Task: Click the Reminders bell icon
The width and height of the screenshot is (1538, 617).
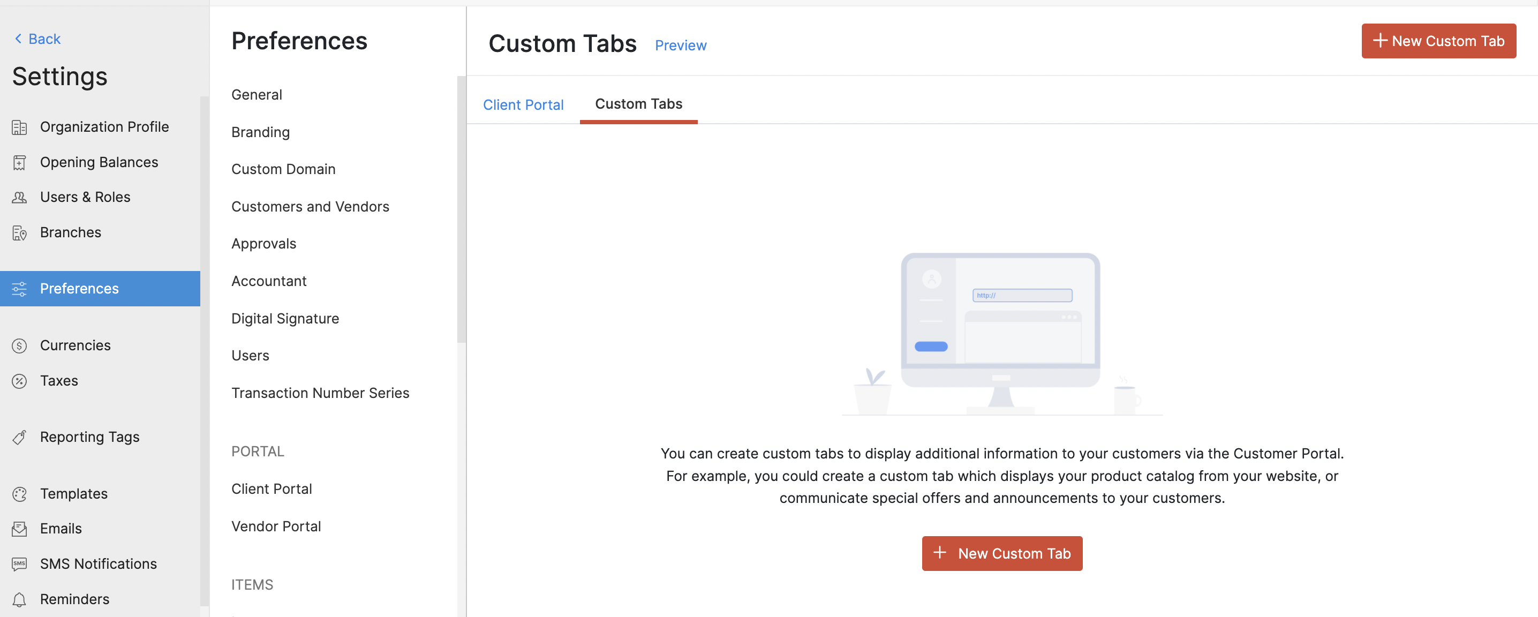Action: (19, 599)
